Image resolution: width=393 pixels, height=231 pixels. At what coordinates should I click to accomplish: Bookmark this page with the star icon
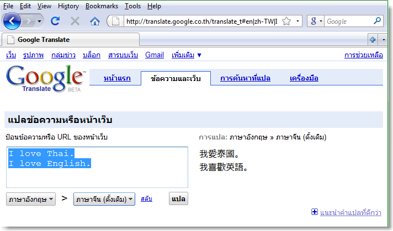click(286, 22)
